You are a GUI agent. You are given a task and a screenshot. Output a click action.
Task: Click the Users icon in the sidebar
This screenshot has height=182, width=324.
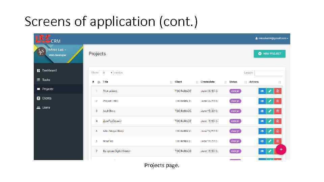(x=38, y=108)
